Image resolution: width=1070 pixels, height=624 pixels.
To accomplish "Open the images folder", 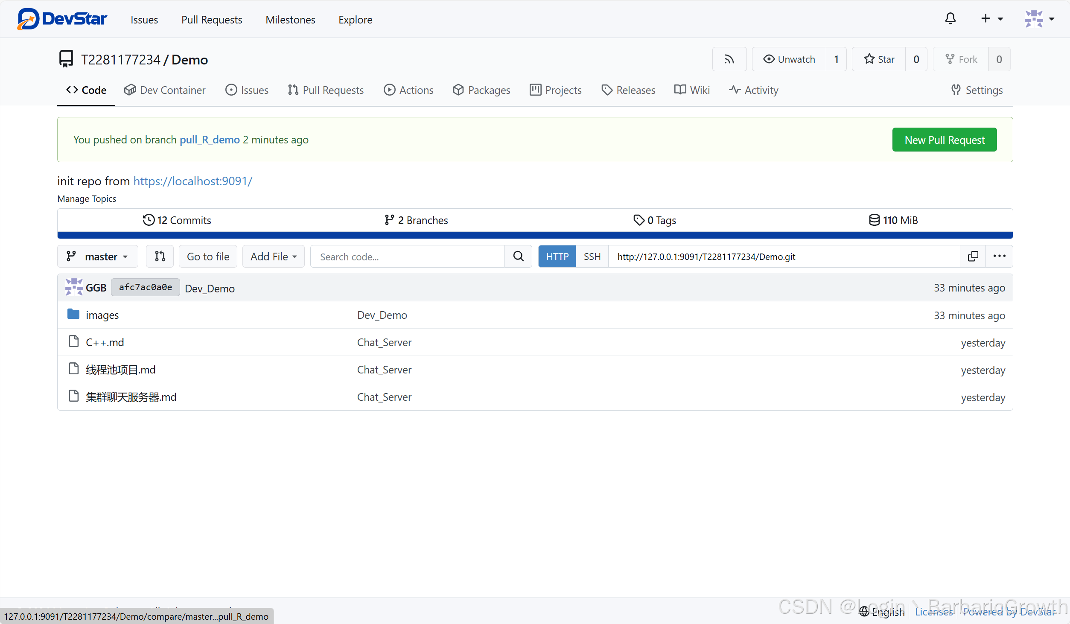I will coord(102,315).
